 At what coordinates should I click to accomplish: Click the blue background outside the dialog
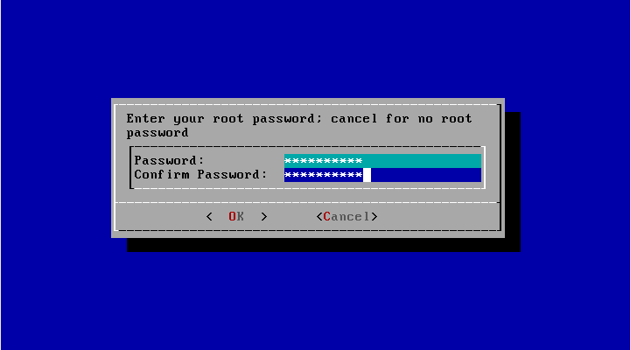pyautogui.click(x=313, y=48)
